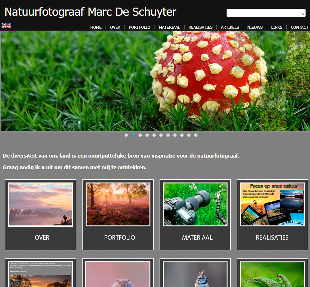The image size is (310, 287).
Task: Select the tenth slideshow dot
Action: click(189, 135)
